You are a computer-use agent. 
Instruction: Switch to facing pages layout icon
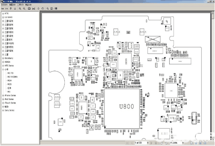click(x=200, y=143)
